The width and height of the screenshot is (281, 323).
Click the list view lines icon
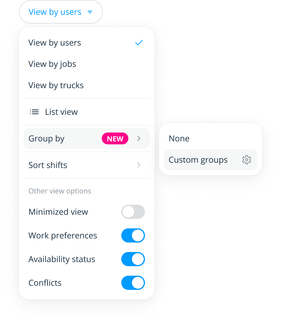click(x=34, y=112)
